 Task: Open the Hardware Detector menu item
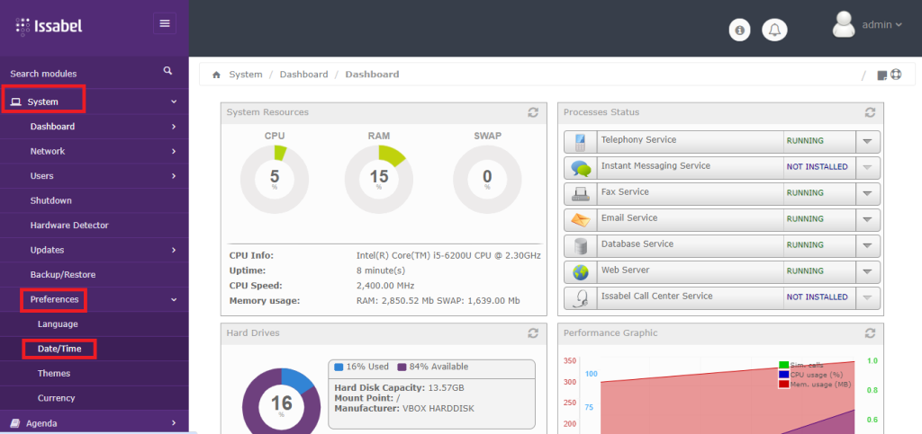tap(69, 226)
